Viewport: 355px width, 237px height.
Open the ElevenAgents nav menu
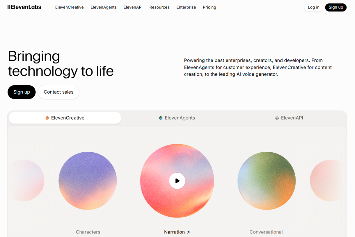(104, 7)
